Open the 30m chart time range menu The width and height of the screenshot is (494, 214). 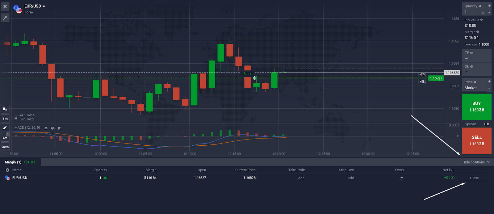5,147
